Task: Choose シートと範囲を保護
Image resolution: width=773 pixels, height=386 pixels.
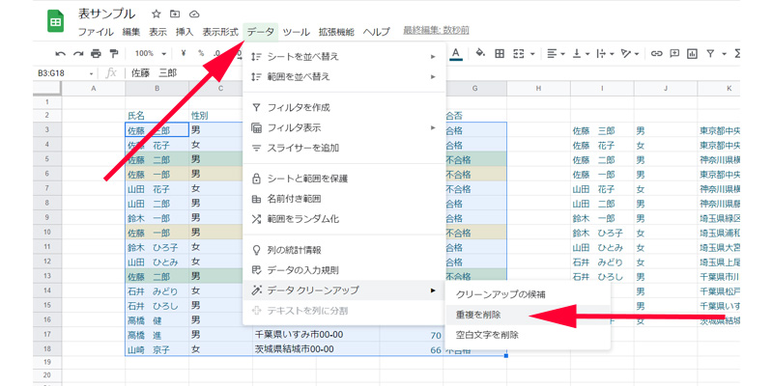Action: tap(344, 179)
